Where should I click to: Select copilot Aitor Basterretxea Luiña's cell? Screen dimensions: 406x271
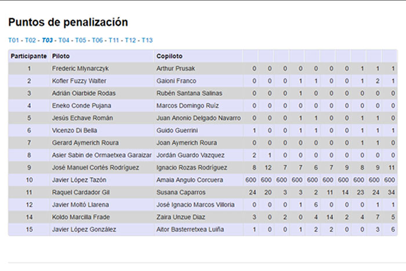point(190,229)
